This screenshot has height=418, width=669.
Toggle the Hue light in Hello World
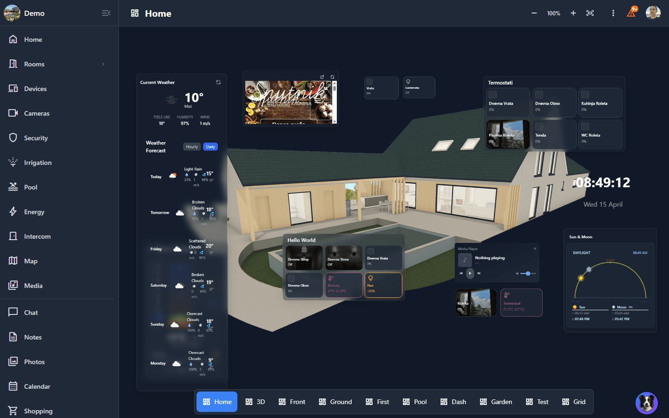pos(383,285)
